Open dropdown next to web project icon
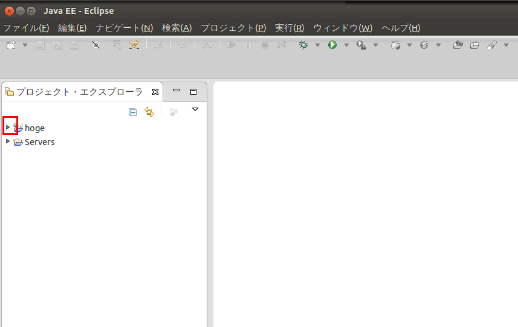The height and width of the screenshot is (327, 518). [x=409, y=45]
